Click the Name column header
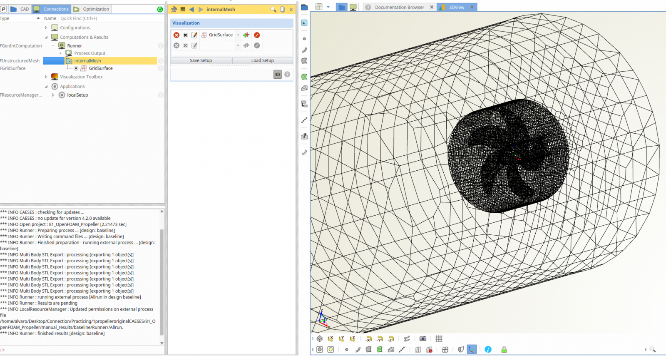Screen dimensions: 666x356 (x=50, y=18)
